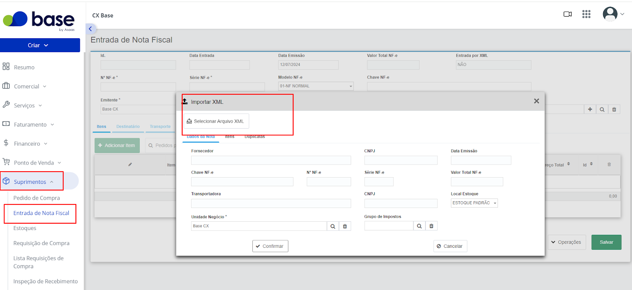The height and width of the screenshot is (290, 632).
Task: Open Estoques submenu item
Action: click(x=25, y=228)
